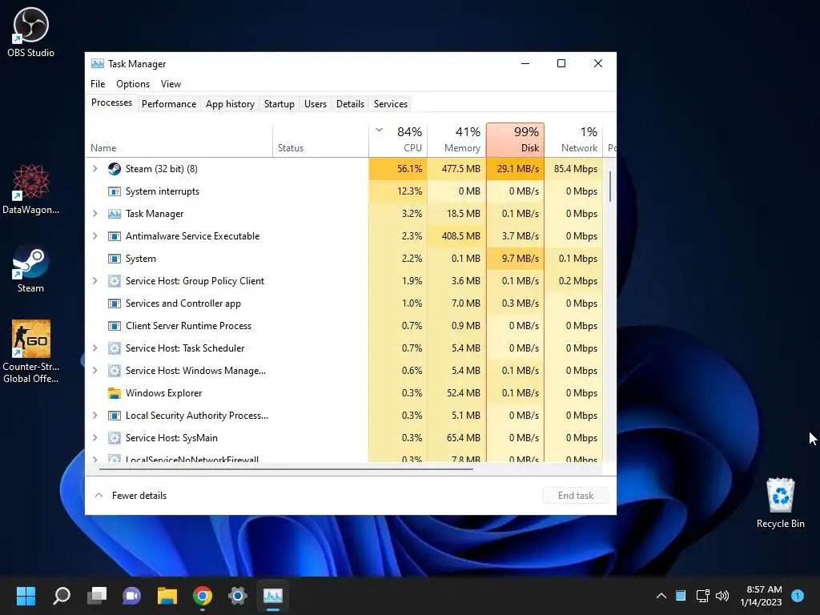Click the End task button
Image resolution: width=820 pixels, height=615 pixels.
(x=576, y=496)
